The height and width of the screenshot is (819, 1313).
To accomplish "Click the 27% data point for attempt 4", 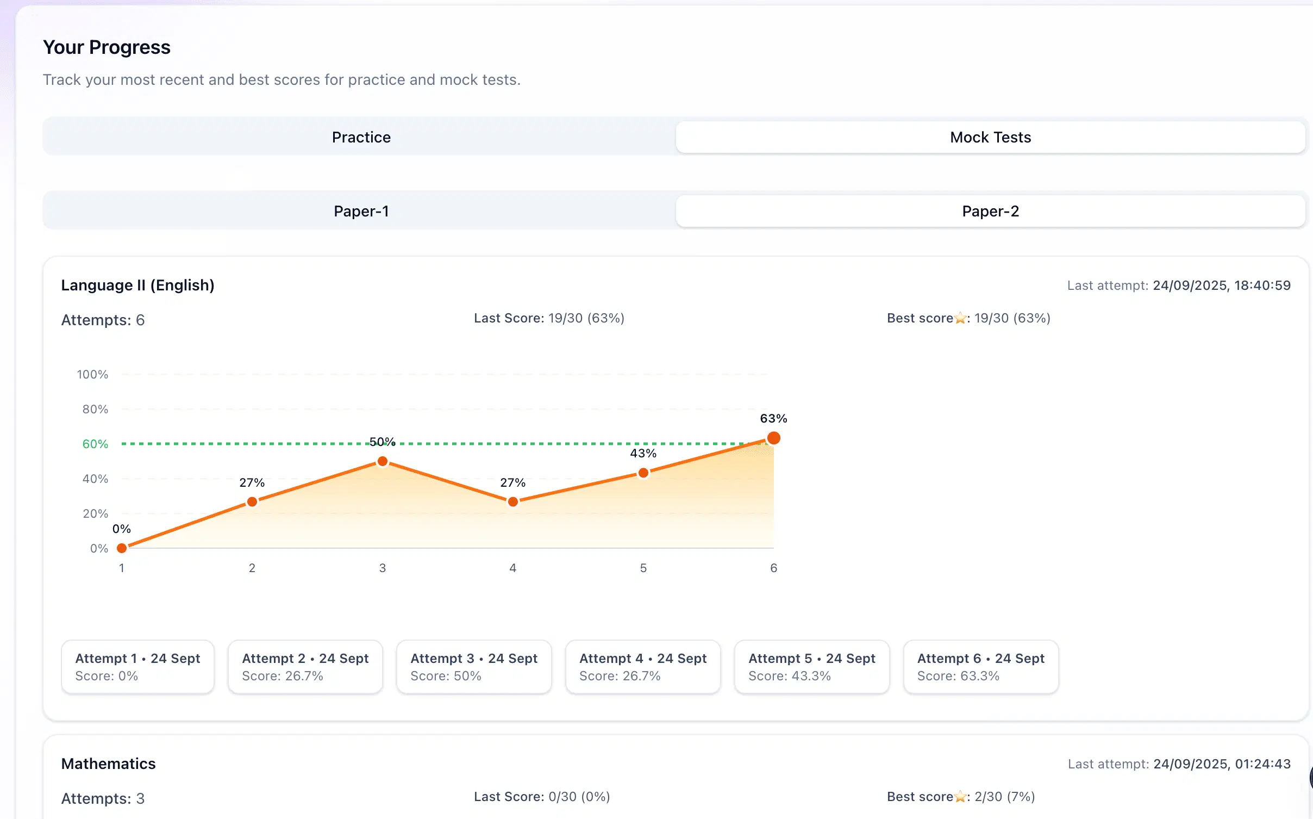I will [513, 501].
